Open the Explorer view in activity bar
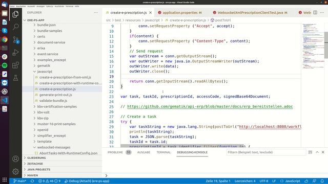Screen dimensions: 328x184 (x=15, y=14)
